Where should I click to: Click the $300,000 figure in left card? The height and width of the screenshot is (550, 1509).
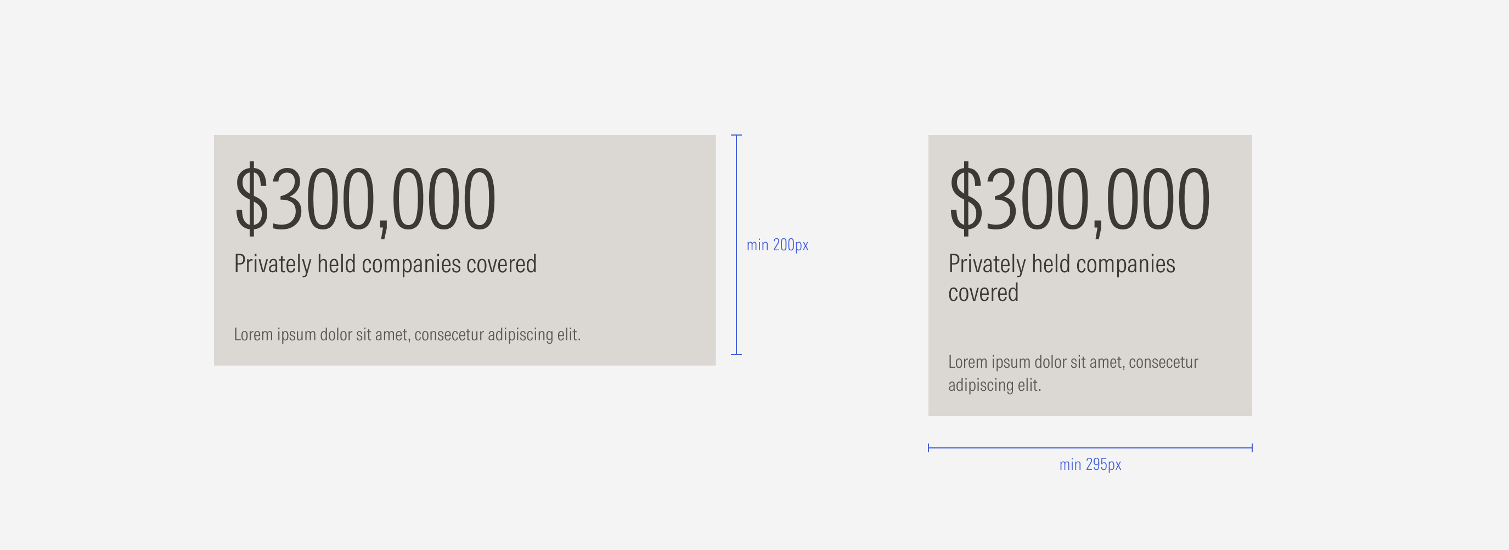(x=365, y=199)
